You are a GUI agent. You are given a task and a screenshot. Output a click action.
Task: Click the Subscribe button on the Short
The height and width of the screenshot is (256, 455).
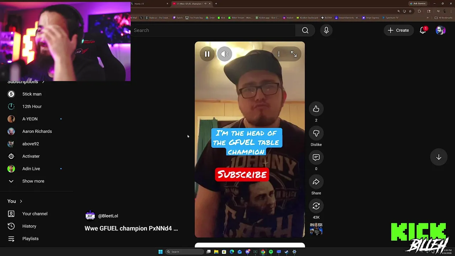[x=242, y=175]
